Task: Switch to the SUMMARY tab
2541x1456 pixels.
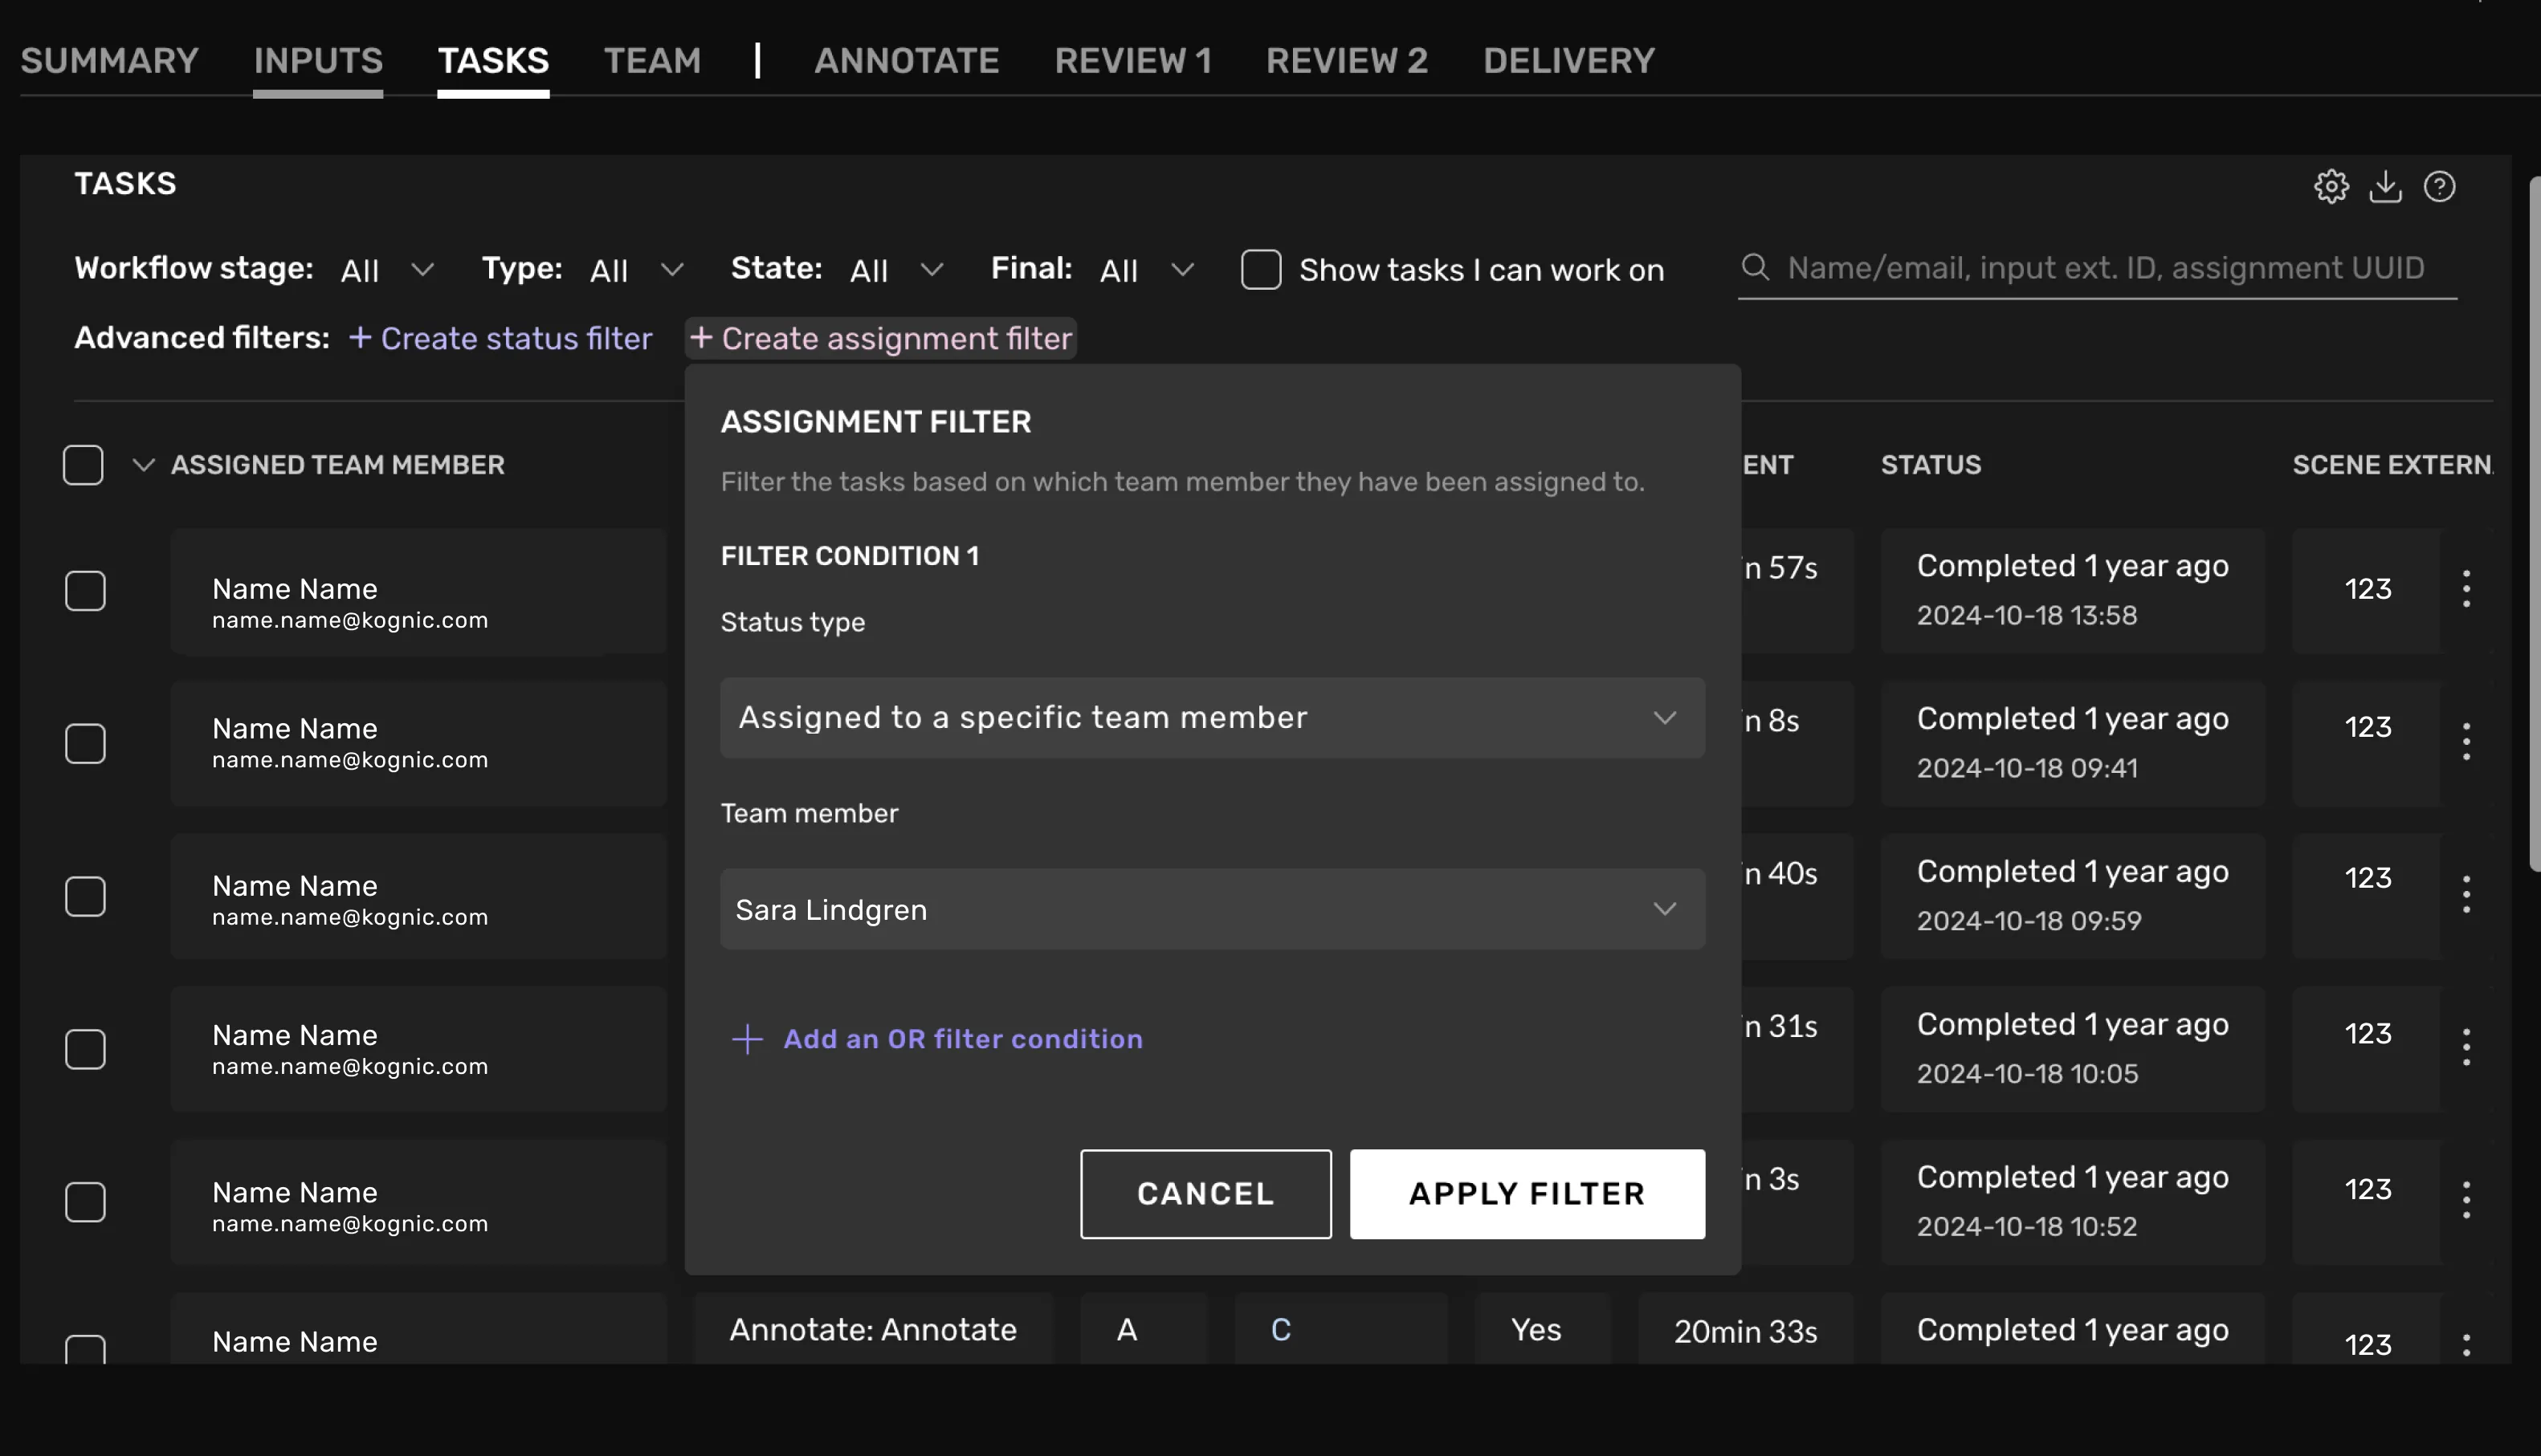Action: (109, 61)
